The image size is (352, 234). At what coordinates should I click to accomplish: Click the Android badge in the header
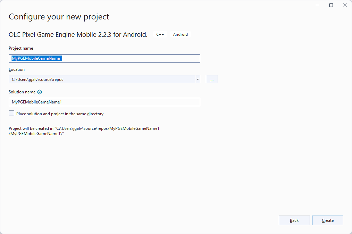pyautogui.click(x=180, y=34)
